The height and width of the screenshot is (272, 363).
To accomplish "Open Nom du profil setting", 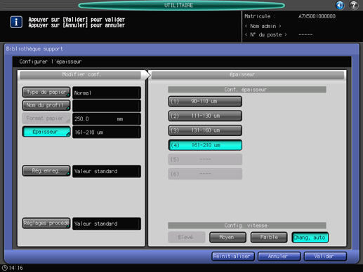I will point(46,105).
